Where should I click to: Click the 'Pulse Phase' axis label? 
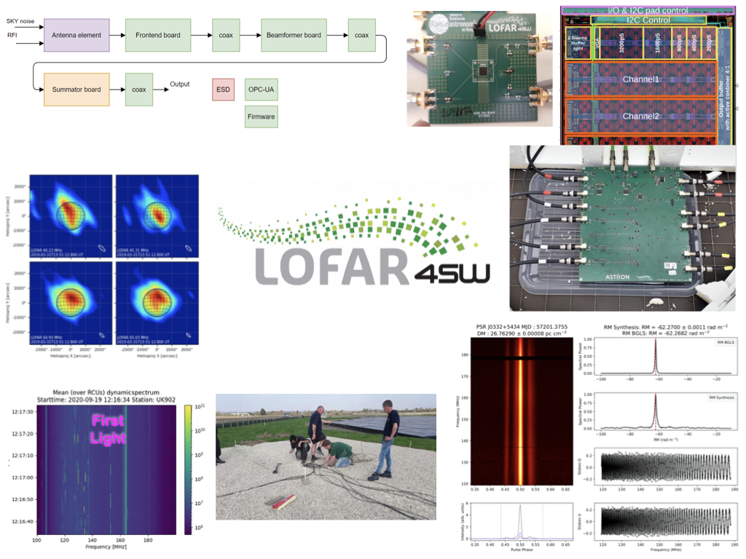522,550
